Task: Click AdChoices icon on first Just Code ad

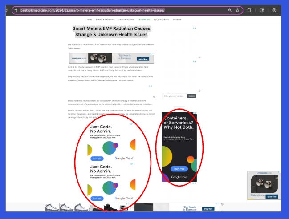Action: coord(133,124)
